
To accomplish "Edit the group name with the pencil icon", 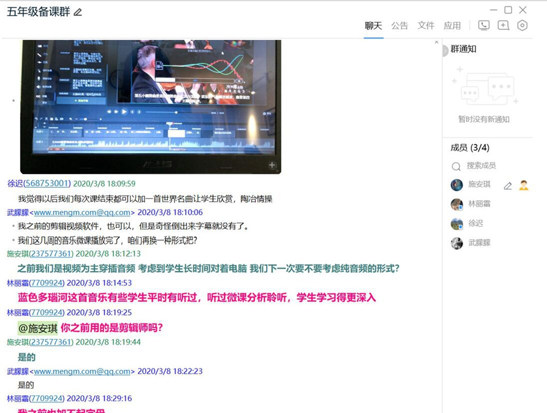I will [78, 12].
